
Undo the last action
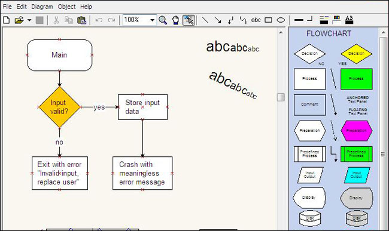(99, 20)
